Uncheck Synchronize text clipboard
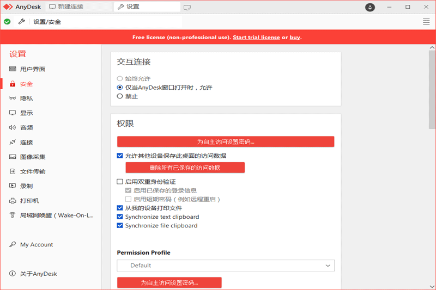 120,217
